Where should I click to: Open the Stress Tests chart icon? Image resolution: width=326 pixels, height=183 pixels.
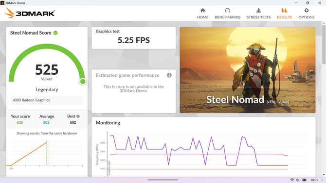258,10
